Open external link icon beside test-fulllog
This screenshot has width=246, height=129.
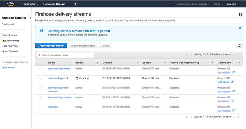(x=232, y=82)
